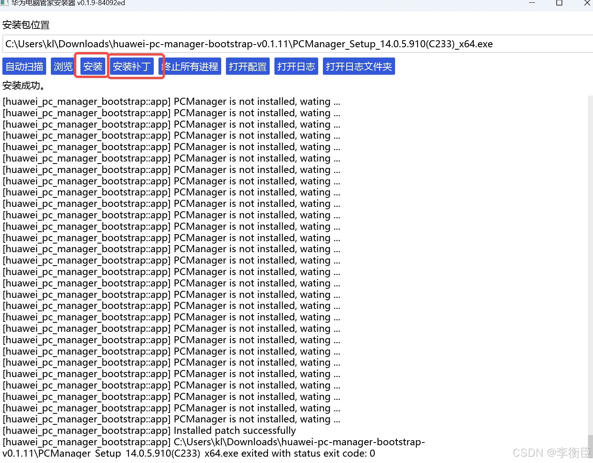Focus the installer package path field
This screenshot has height=463, width=593.
click(x=298, y=44)
